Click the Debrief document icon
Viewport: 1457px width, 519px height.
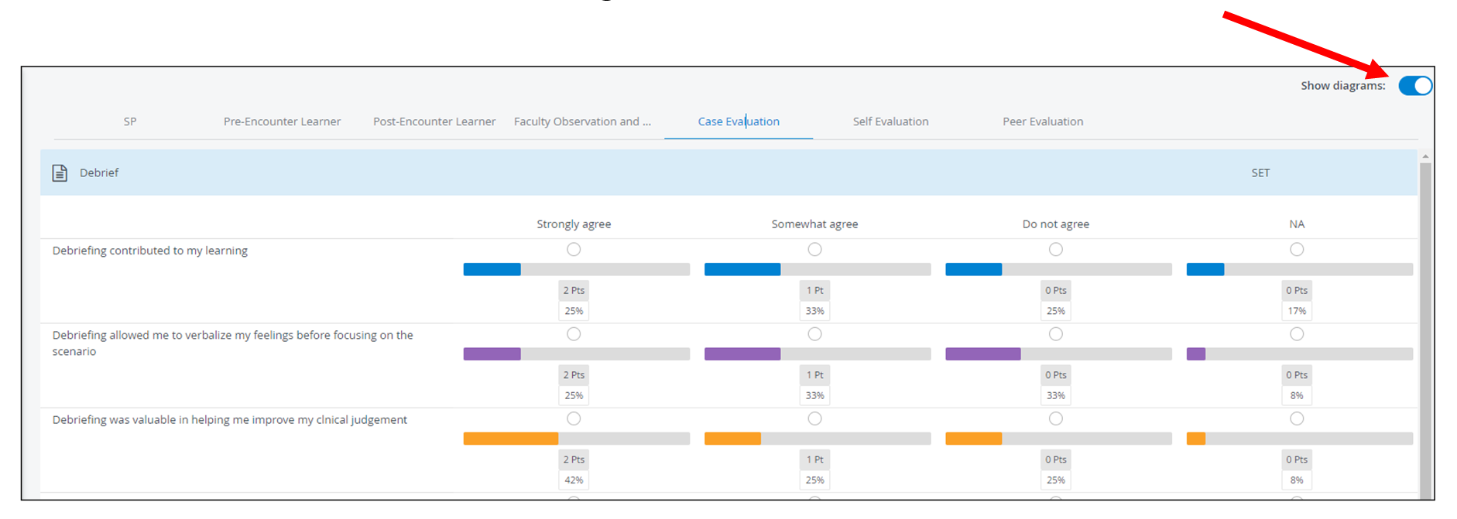(x=60, y=172)
